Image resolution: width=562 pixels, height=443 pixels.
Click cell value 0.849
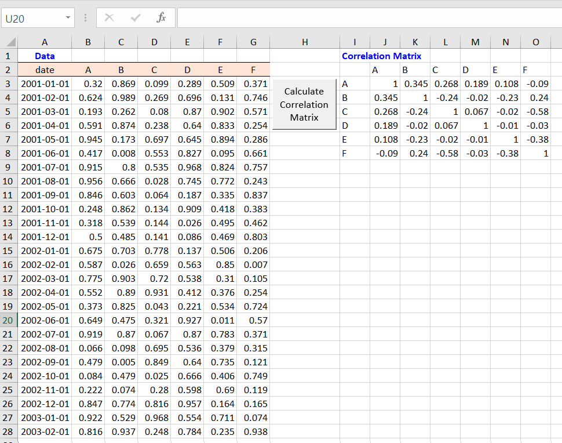[x=154, y=362]
